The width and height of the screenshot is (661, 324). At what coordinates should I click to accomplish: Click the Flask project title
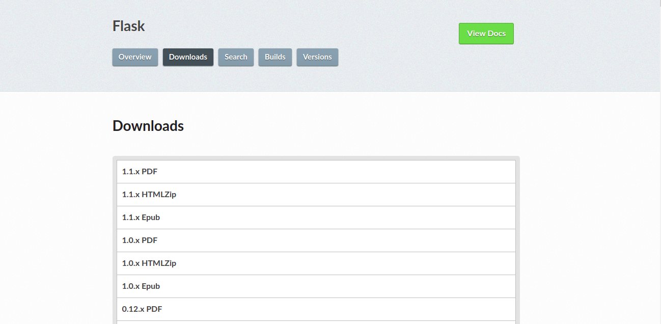point(128,26)
